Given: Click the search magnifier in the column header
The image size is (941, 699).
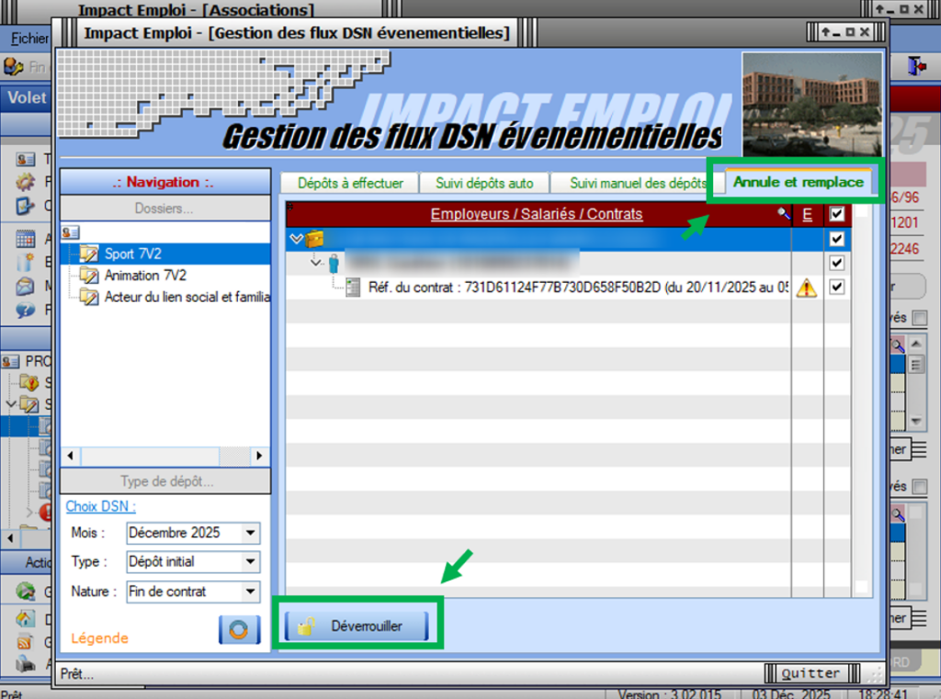Looking at the screenshot, I should pos(783,214).
